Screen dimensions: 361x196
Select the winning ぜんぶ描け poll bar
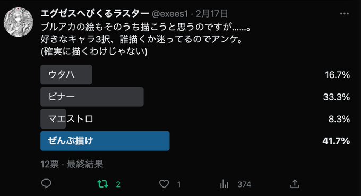click(x=105, y=141)
